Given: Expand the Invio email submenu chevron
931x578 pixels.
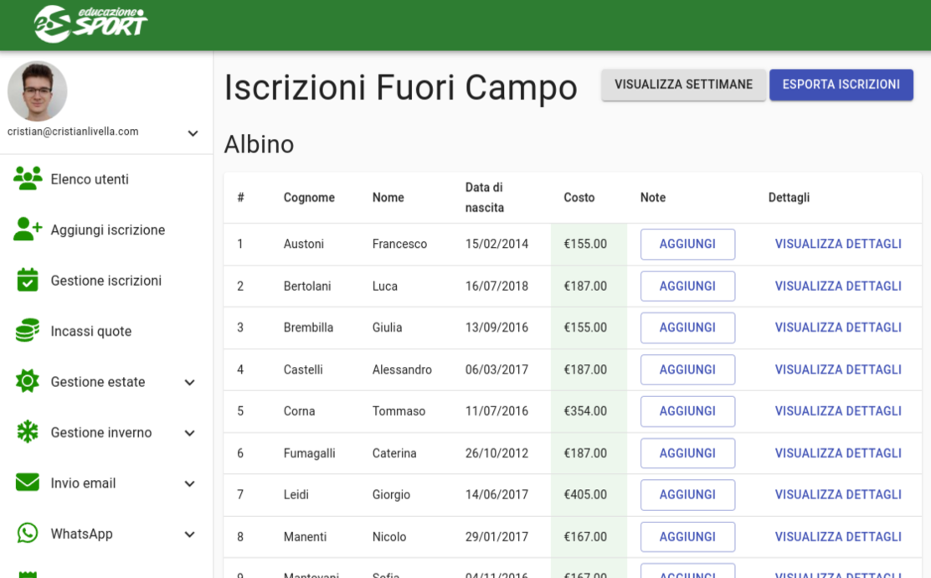Looking at the screenshot, I should tap(190, 483).
